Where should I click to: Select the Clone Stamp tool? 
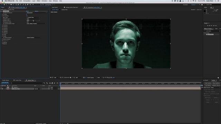(26, 4)
